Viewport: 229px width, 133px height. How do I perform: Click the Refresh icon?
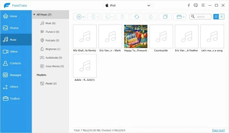137,17
